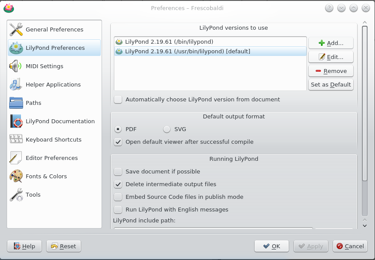Click Add... LilyPond version button

tap(331, 43)
